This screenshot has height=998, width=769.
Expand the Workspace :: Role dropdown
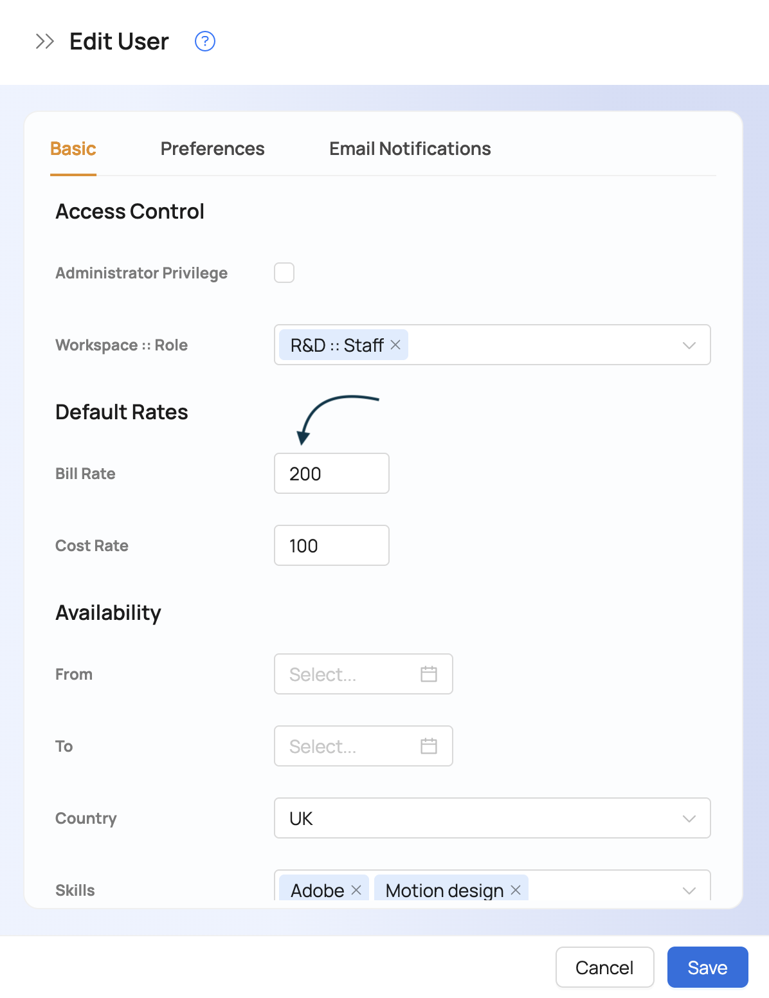(x=689, y=345)
